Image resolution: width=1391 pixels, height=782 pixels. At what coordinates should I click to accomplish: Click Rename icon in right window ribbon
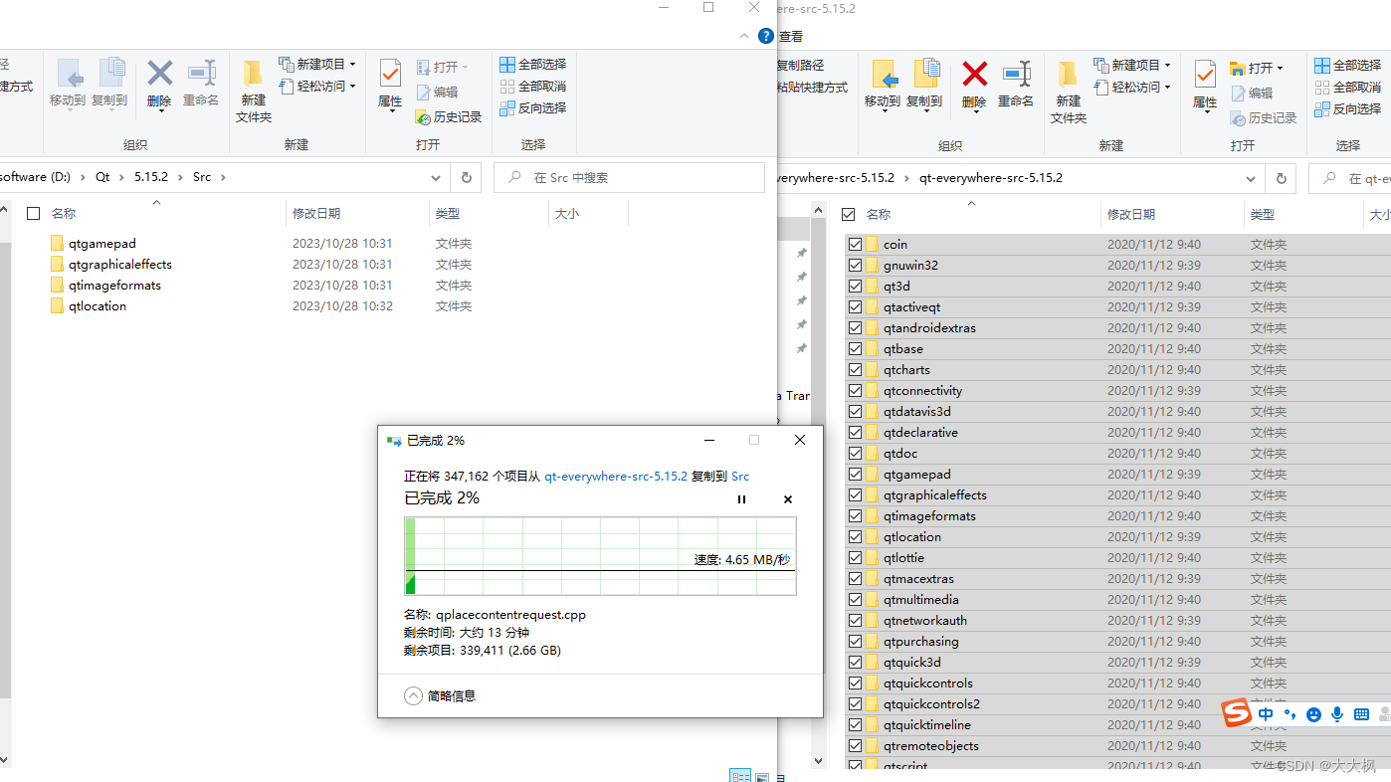pyautogui.click(x=1016, y=75)
